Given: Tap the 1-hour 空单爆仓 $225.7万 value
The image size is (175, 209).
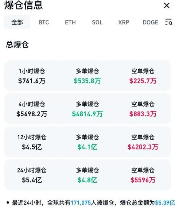Looking at the screenshot, I should tap(143, 81).
